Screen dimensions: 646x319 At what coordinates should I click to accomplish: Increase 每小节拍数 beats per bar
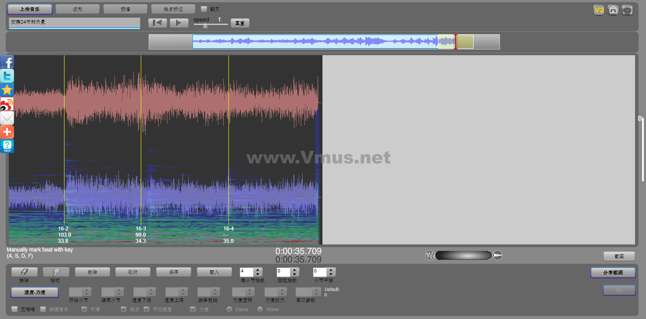point(258,270)
